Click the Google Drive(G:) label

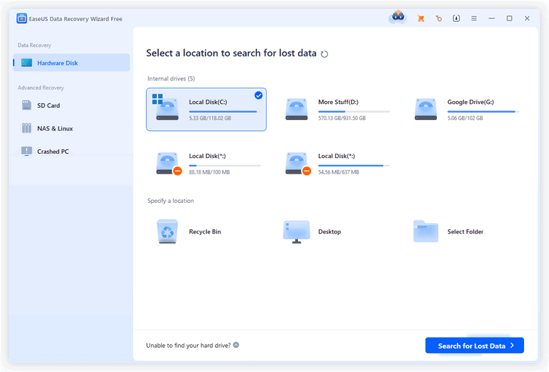tap(471, 102)
